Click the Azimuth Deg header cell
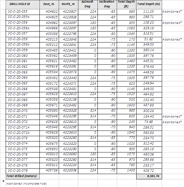This screenshot has width=184, height=187. click(x=88, y=5)
